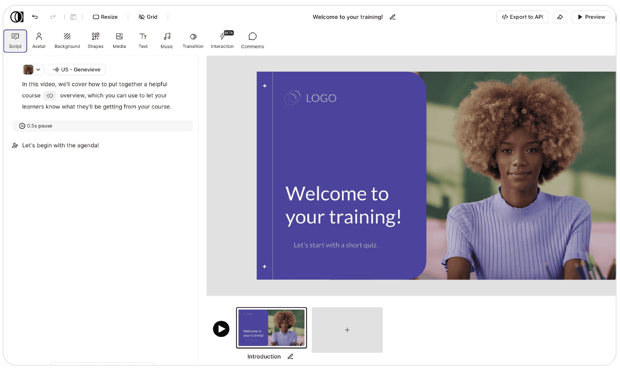This screenshot has height=369, width=620.
Task: Open the US - Genevieve voice selector
Action: pyautogui.click(x=77, y=70)
